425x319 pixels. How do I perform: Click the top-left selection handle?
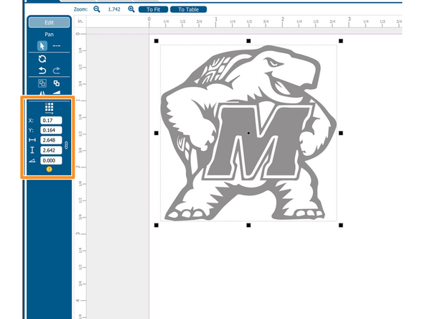tap(157, 41)
